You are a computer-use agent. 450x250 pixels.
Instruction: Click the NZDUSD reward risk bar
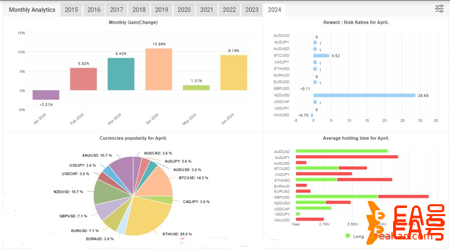coord(364,95)
